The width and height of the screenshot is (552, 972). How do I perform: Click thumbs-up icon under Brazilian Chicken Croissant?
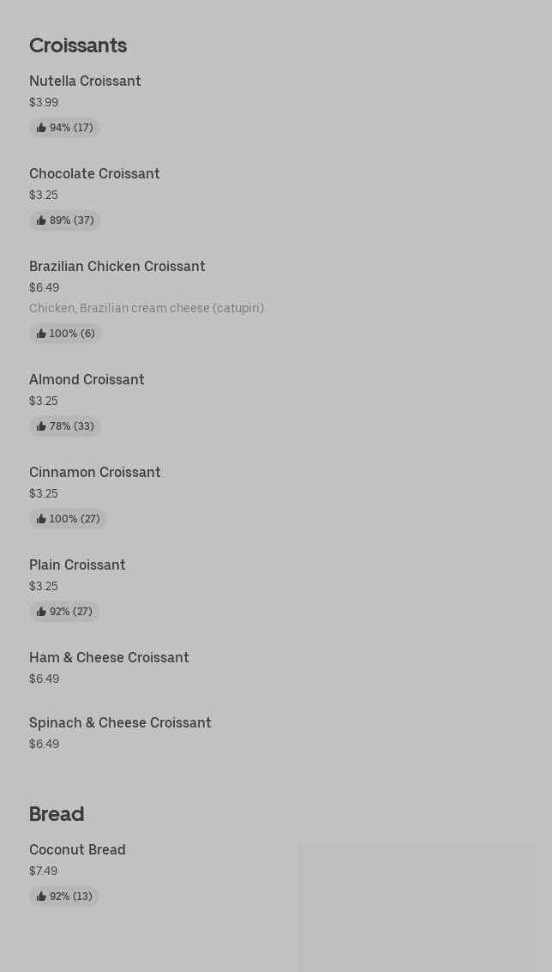(41, 334)
